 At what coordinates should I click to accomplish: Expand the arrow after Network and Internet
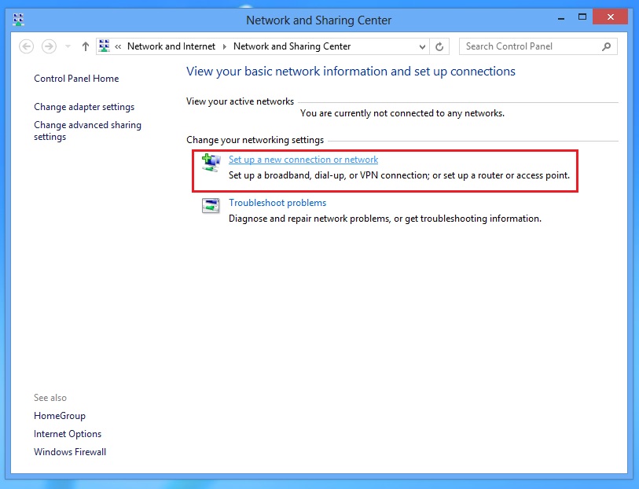pyautogui.click(x=225, y=47)
